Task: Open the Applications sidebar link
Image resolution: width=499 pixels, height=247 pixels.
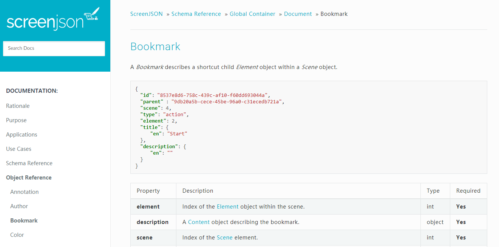Action: (22, 134)
